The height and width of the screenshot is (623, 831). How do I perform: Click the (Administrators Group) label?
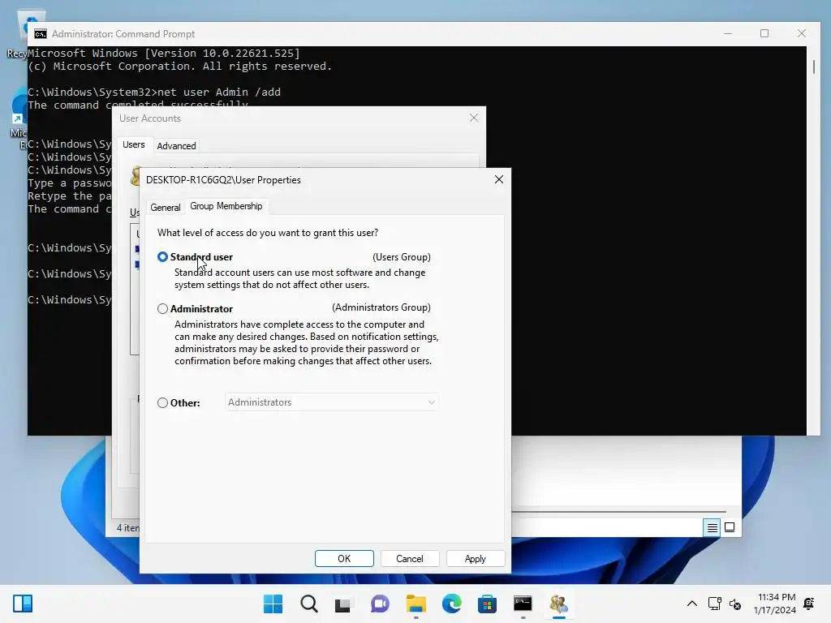(381, 307)
